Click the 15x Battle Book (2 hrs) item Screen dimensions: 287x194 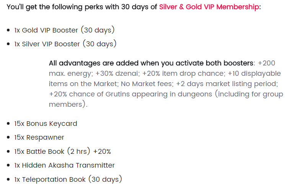tap(52, 152)
